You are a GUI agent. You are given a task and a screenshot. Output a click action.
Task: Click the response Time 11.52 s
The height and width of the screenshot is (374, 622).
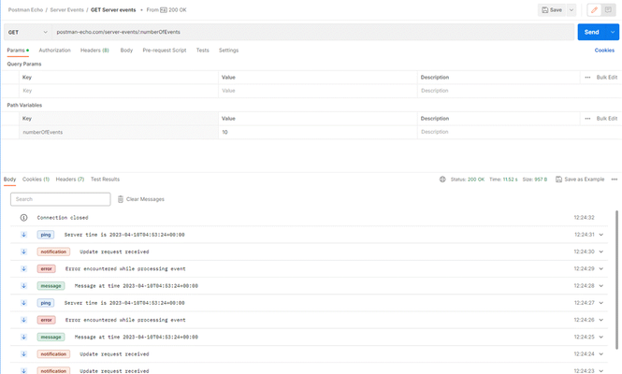(503, 180)
